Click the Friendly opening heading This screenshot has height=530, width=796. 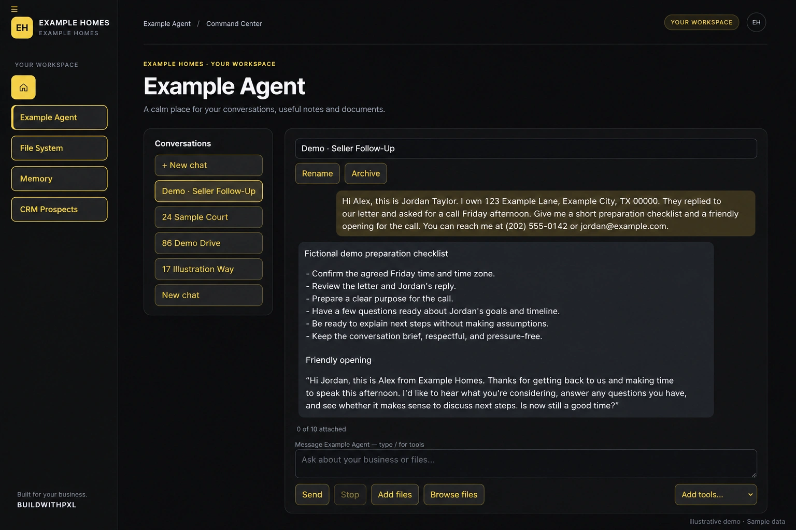tap(338, 360)
